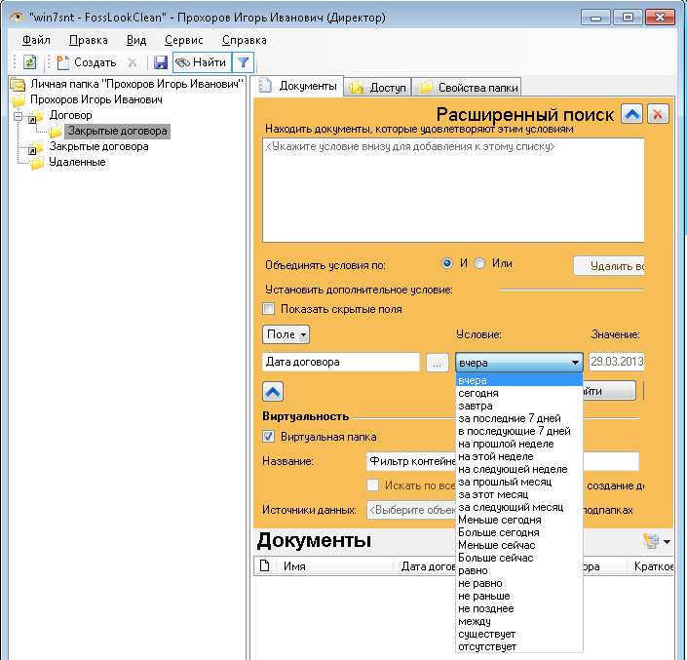687x660 pixels.
Task: Click the Создать new document button
Action: [x=87, y=62]
